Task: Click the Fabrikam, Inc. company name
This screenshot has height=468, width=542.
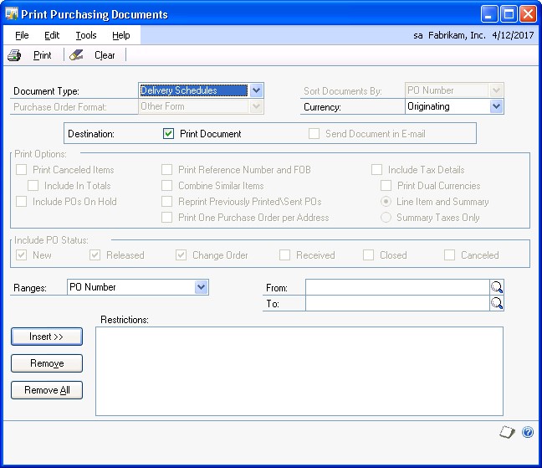Action: pos(457,35)
